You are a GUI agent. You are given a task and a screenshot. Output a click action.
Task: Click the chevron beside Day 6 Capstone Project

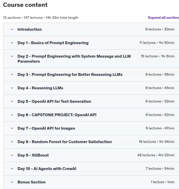point(12,115)
